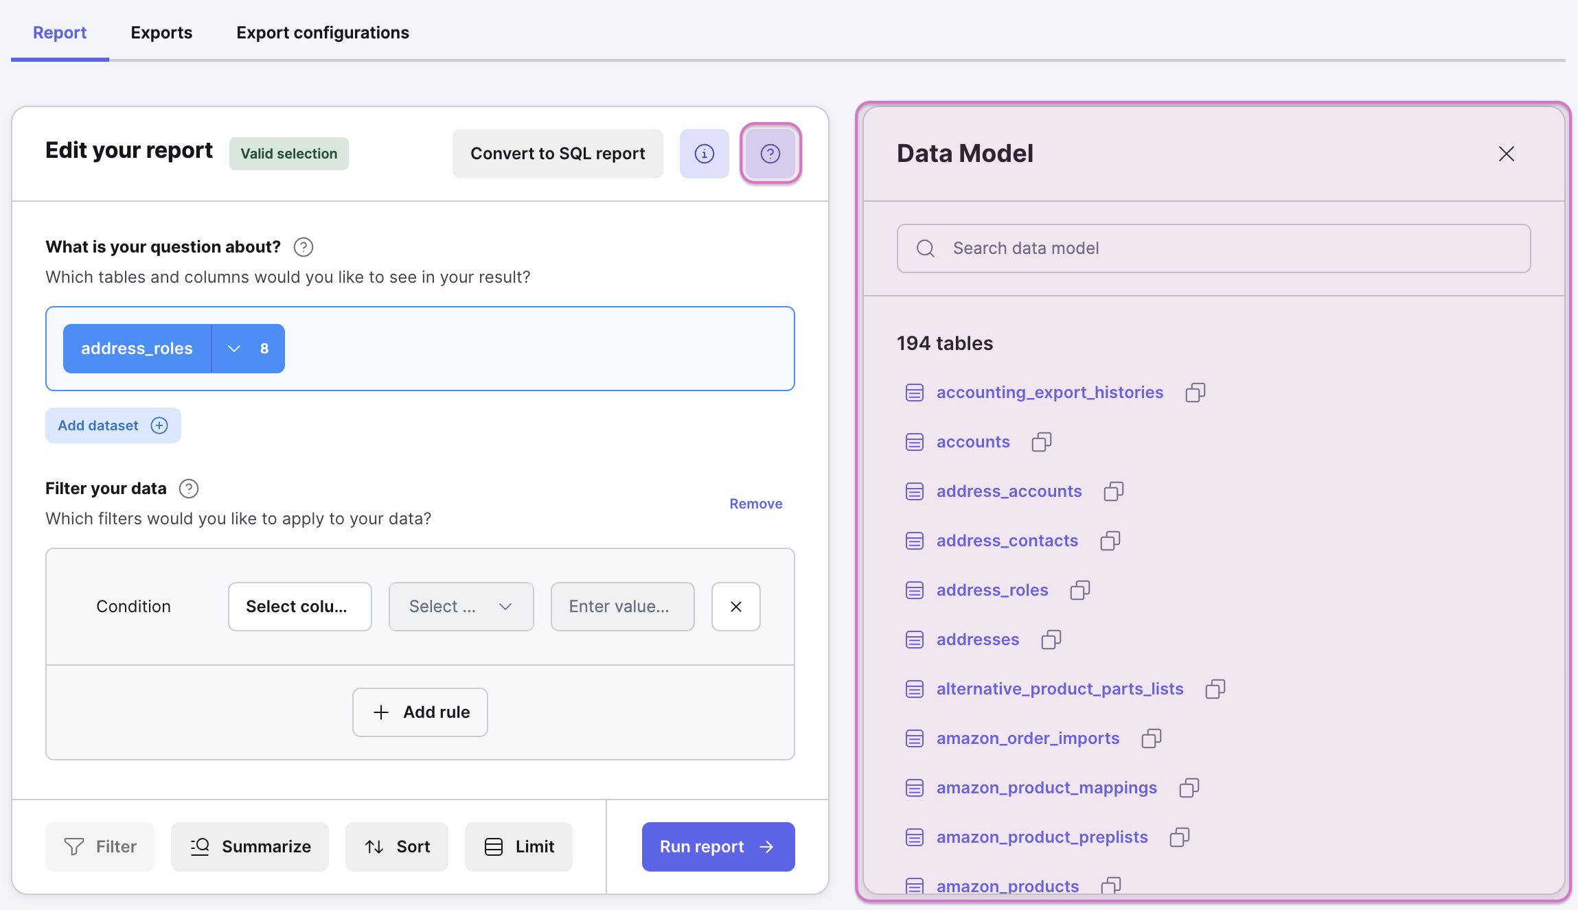Expand address_roles column selector chevron
The height and width of the screenshot is (910, 1578).
[x=234, y=349]
